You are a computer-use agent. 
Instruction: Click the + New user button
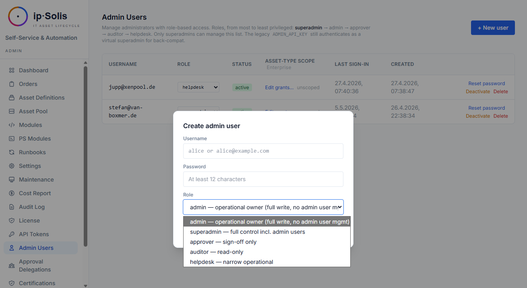coord(493,28)
